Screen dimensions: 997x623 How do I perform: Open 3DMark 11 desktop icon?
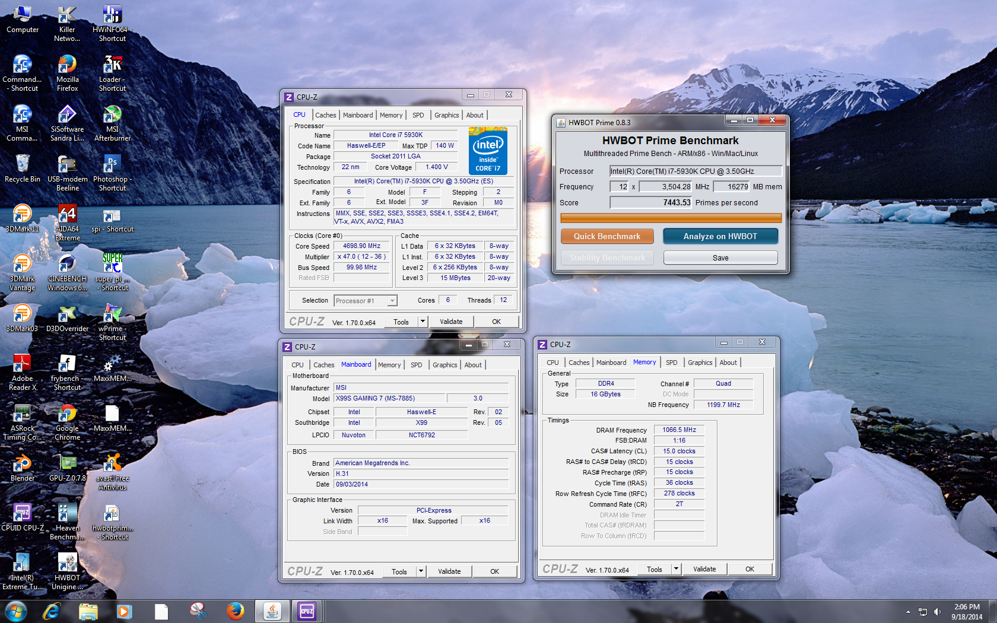[23, 219]
